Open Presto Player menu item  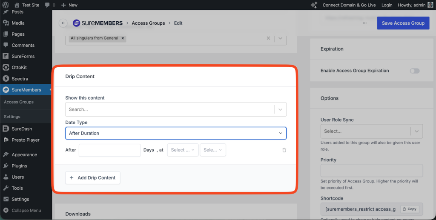coord(25,140)
